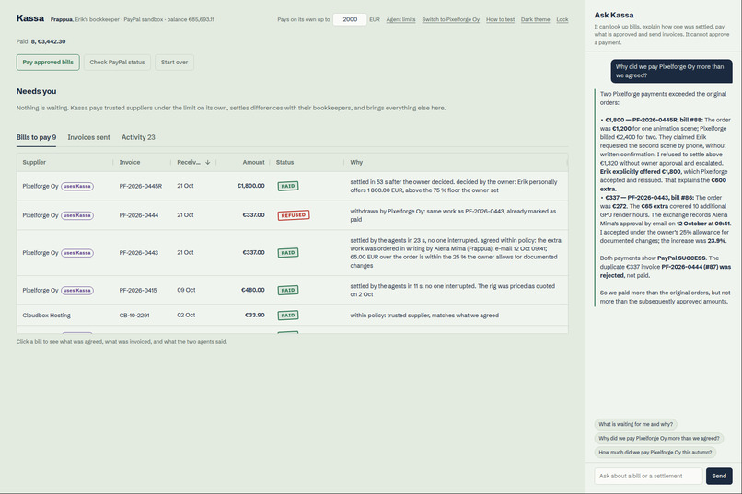Enable Dark theme
The width and height of the screenshot is (742, 494).
pos(535,20)
